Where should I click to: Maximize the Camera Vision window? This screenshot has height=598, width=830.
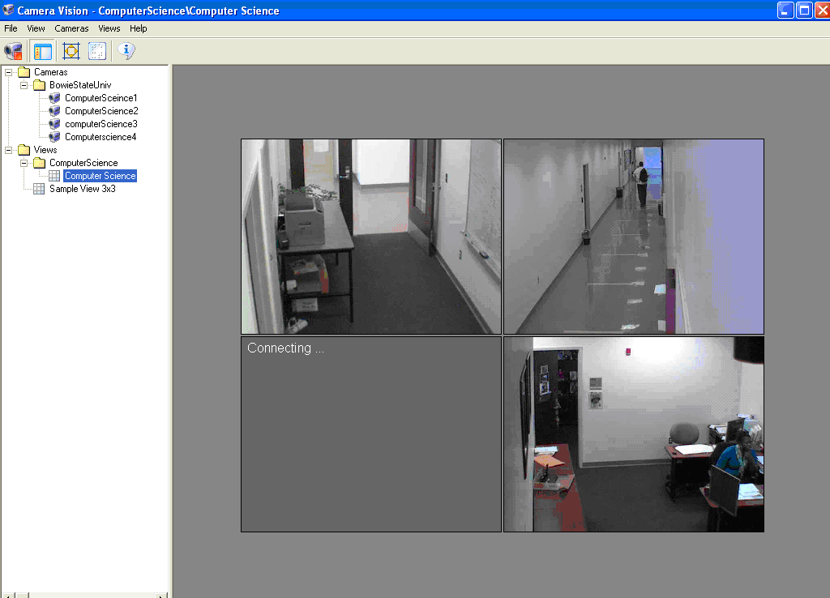(804, 10)
